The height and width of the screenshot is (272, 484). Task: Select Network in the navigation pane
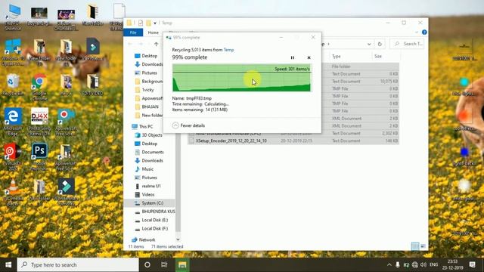[x=147, y=240]
